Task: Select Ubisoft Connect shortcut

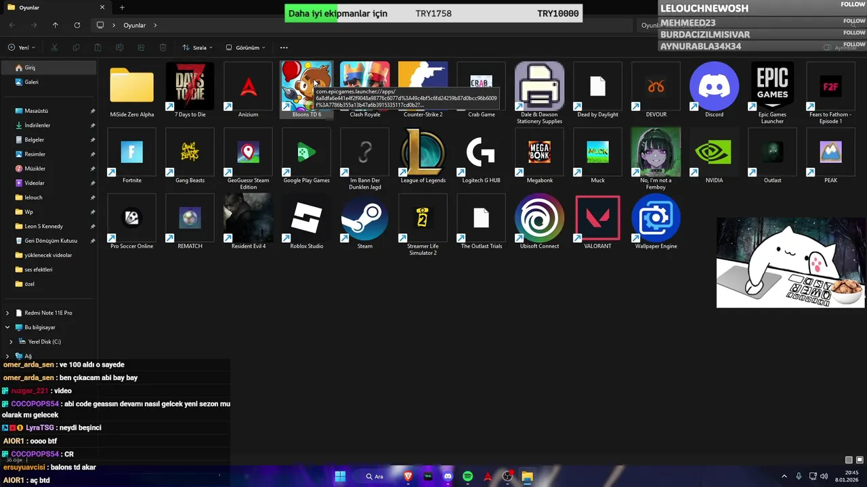Action: 539,222
